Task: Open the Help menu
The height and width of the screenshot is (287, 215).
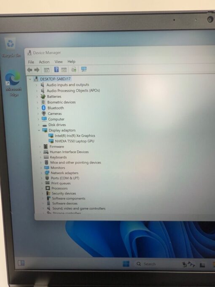Action: click(71, 62)
